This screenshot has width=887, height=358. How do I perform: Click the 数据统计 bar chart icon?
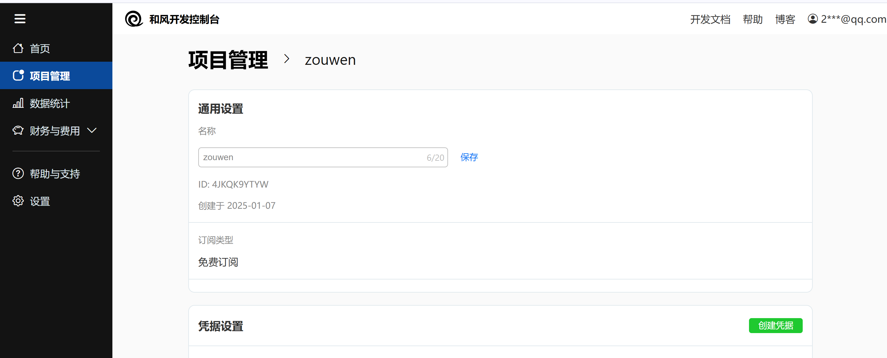click(18, 103)
